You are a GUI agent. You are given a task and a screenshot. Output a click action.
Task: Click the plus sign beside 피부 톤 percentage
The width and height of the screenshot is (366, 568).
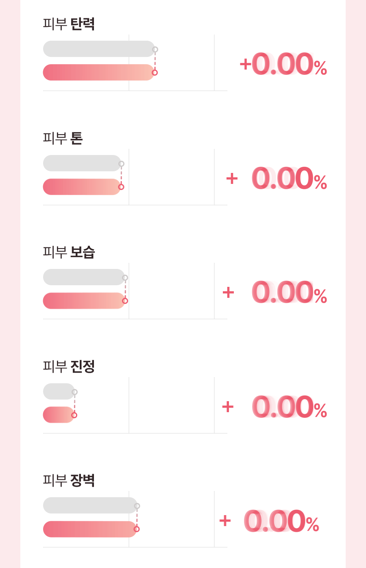point(232,178)
